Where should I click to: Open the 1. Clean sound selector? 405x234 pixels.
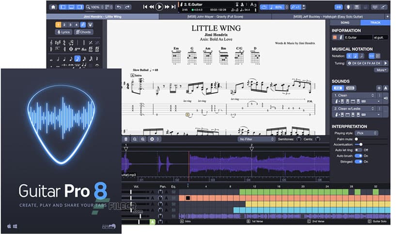click(354, 95)
